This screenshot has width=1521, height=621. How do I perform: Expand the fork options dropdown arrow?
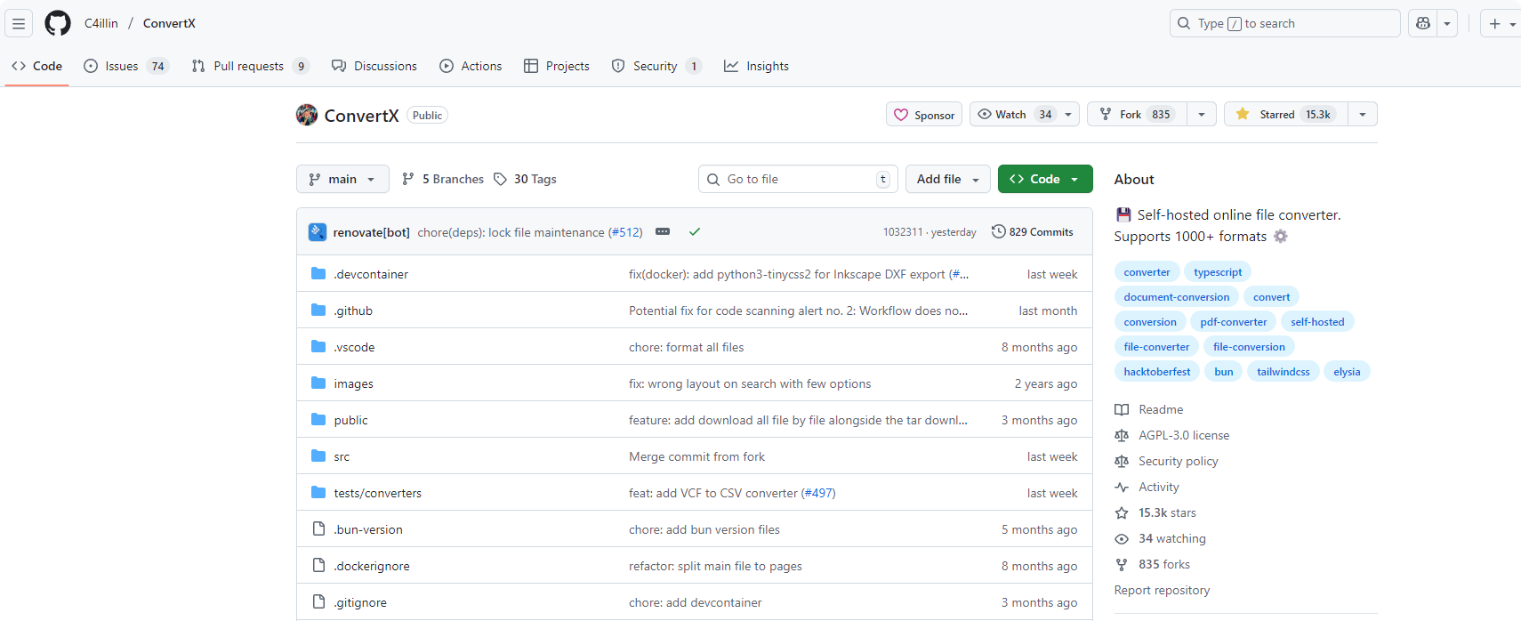(1202, 114)
